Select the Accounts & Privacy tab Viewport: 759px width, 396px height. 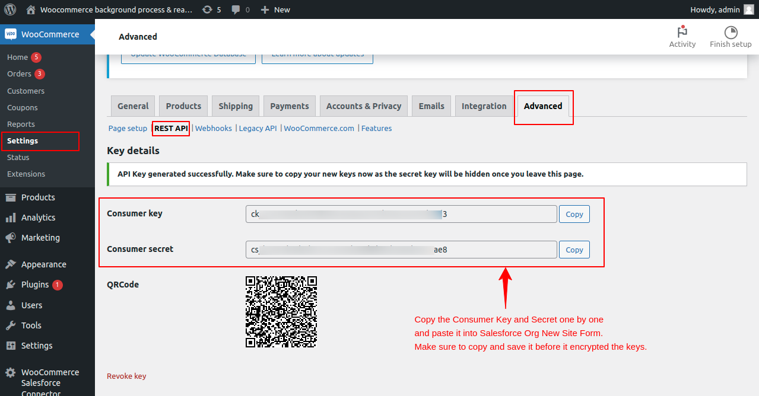pyautogui.click(x=364, y=106)
